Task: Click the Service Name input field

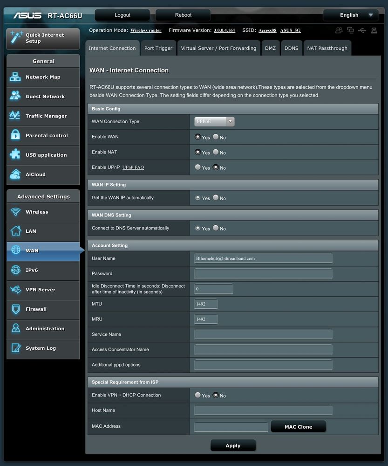Action: click(x=263, y=334)
